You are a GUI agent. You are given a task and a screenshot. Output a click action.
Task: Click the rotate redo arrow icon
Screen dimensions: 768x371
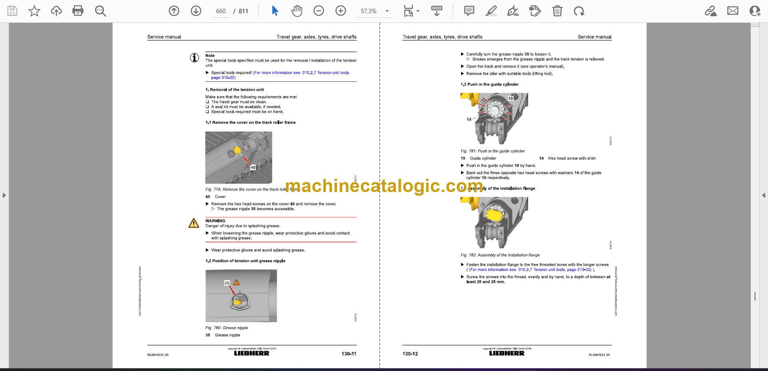[579, 11]
